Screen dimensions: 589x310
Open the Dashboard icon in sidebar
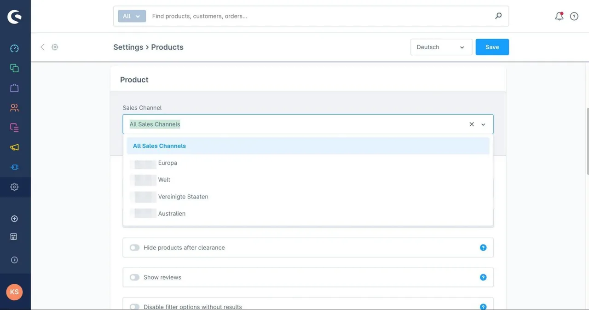pyautogui.click(x=14, y=48)
